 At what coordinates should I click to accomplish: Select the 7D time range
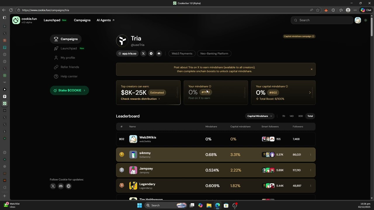283,116
